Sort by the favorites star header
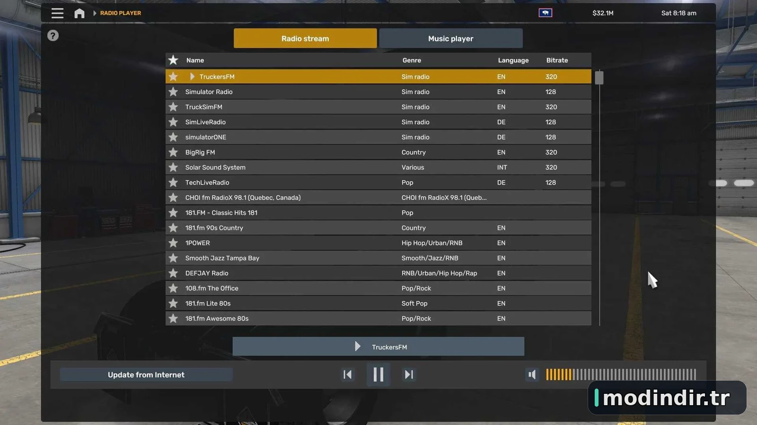This screenshot has height=425, width=757. [173, 60]
